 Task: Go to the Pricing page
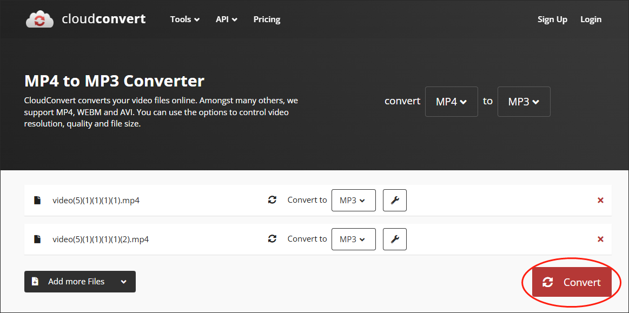267,19
